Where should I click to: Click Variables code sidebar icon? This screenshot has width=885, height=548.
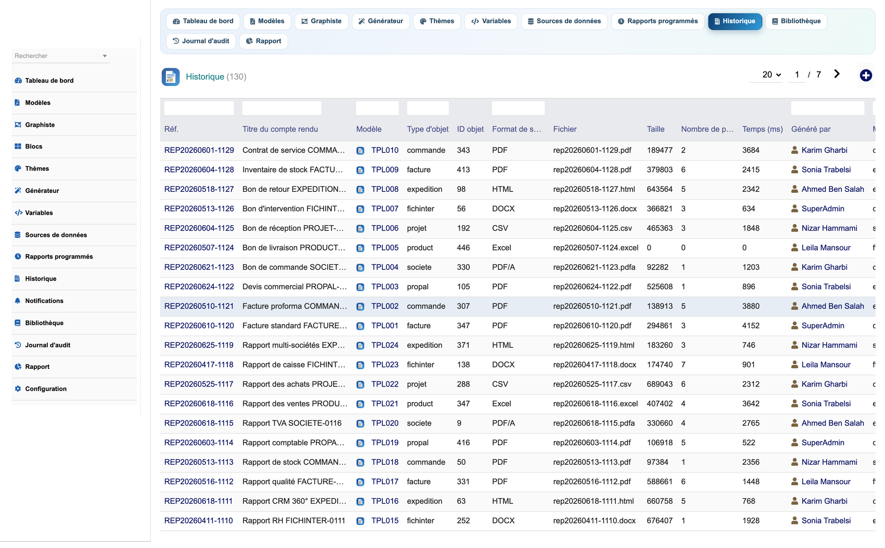(18, 213)
